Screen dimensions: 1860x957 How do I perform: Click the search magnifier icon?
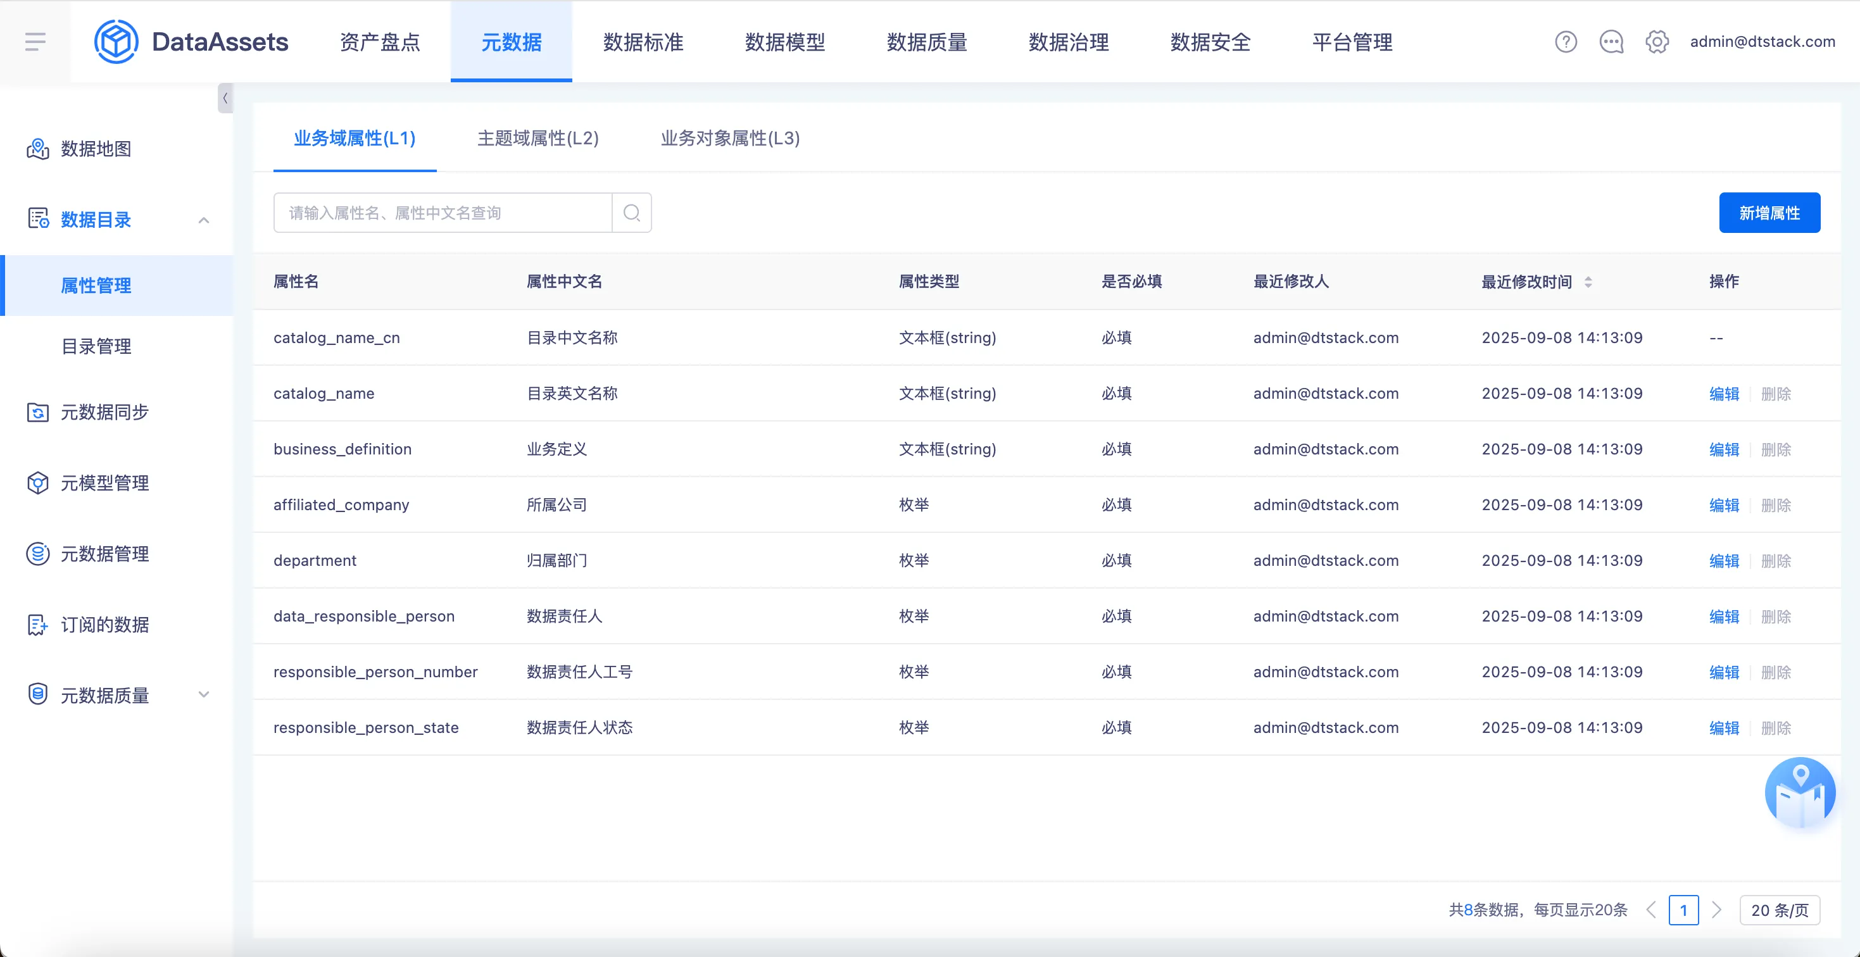tap(631, 213)
